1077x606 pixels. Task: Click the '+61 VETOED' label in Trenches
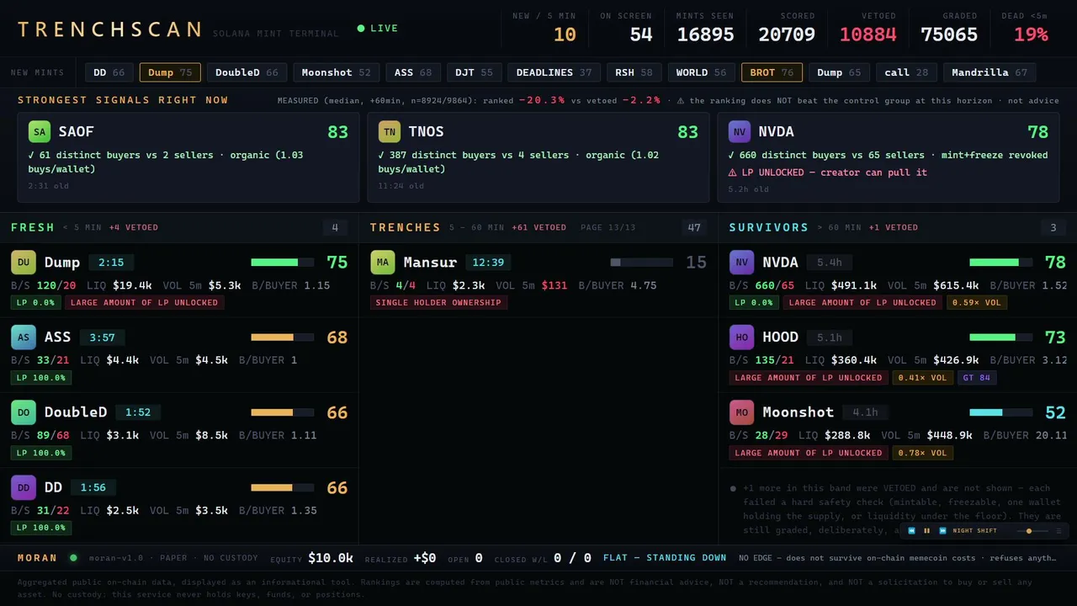tap(538, 227)
